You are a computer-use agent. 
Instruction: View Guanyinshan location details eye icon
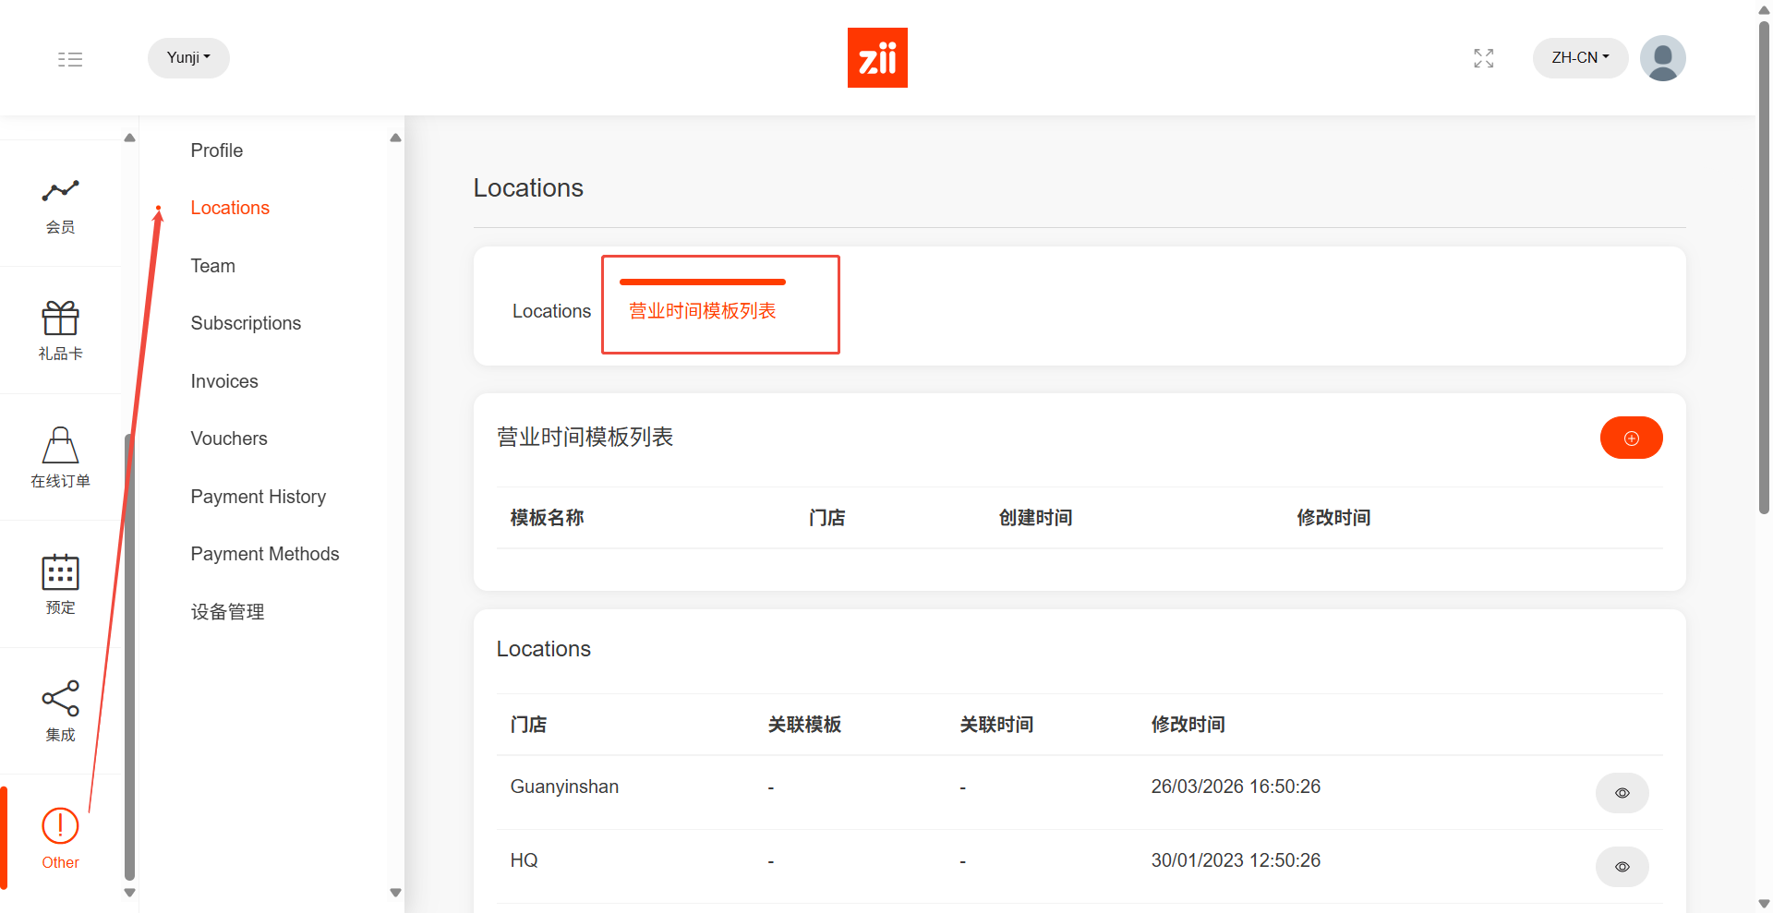click(x=1622, y=793)
